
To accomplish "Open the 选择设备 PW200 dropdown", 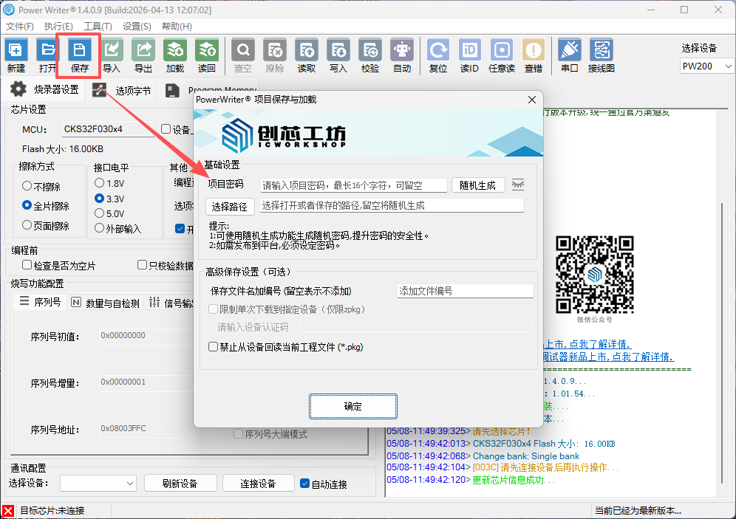I will point(706,66).
